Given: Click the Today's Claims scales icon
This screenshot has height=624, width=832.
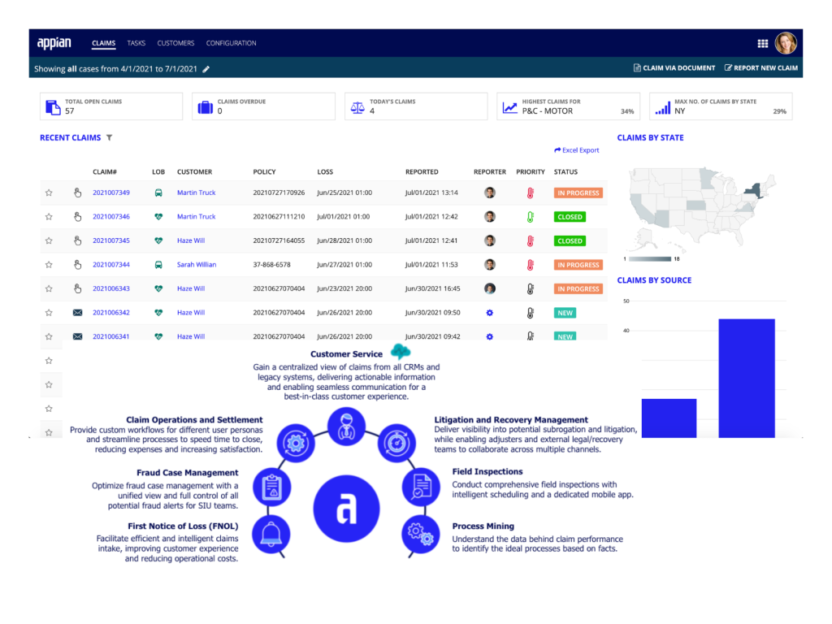Looking at the screenshot, I should [357, 108].
